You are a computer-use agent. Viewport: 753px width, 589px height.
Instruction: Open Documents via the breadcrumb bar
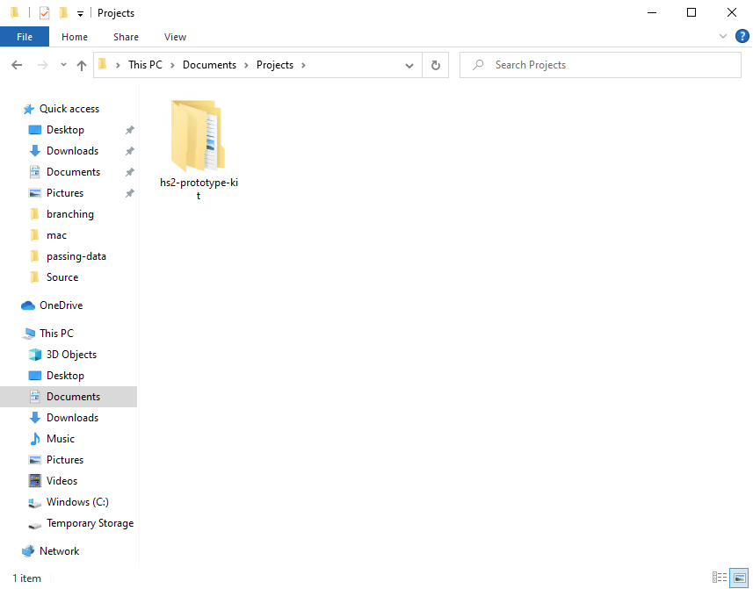click(209, 64)
